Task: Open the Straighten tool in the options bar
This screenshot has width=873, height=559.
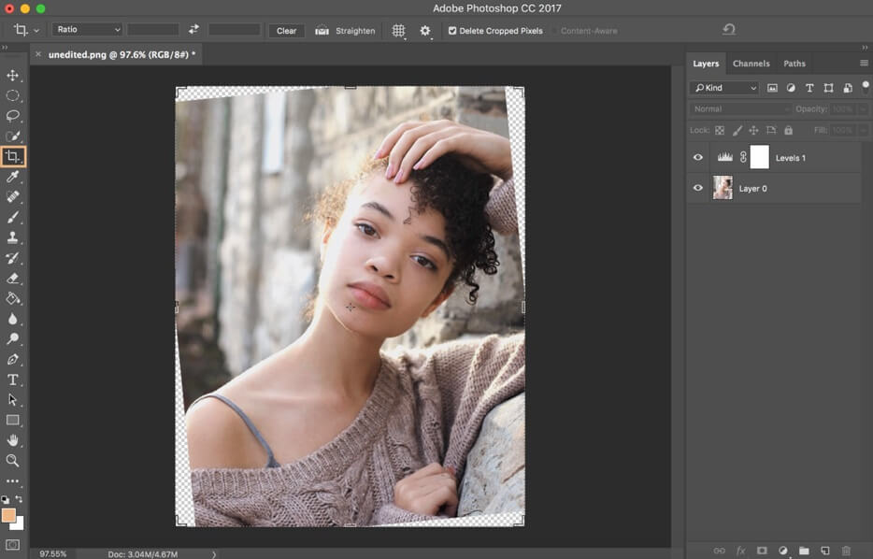Action: pos(344,30)
